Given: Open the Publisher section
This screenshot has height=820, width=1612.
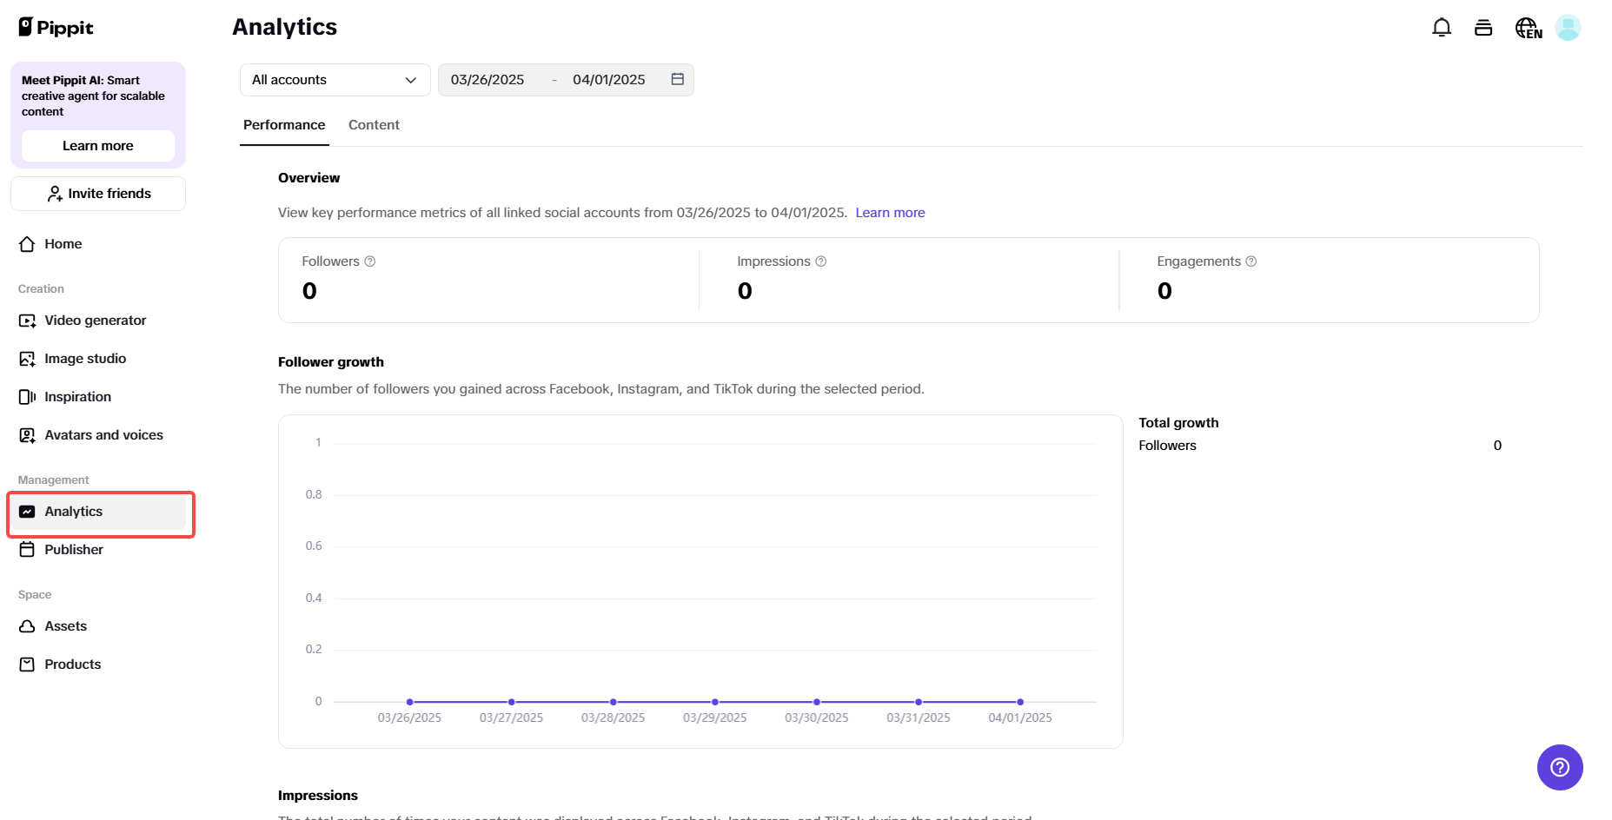Looking at the screenshot, I should click(x=74, y=549).
